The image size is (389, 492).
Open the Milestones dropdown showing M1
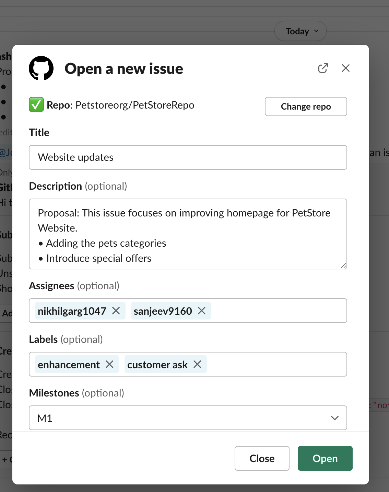pyautogui.click(x=188, y=418)
